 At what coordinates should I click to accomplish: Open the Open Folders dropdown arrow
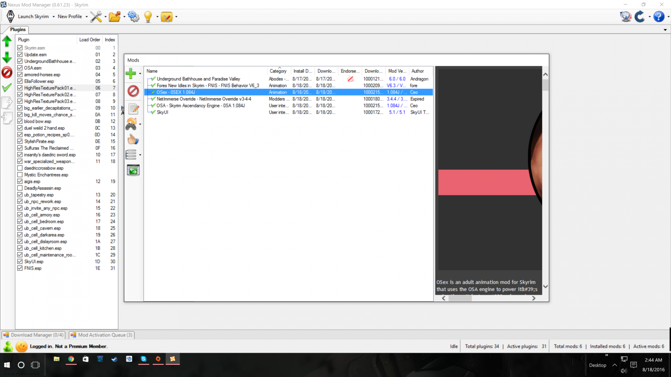pyautogui.click(x=124, y=17)
